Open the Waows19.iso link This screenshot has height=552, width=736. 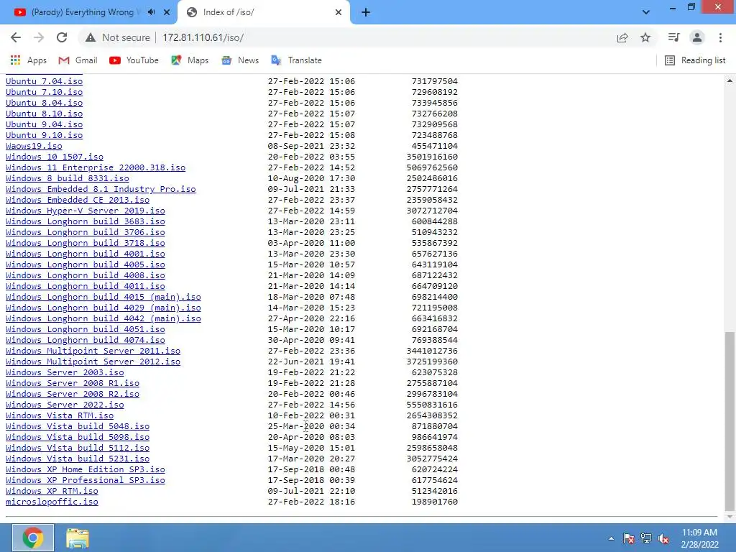34,146
